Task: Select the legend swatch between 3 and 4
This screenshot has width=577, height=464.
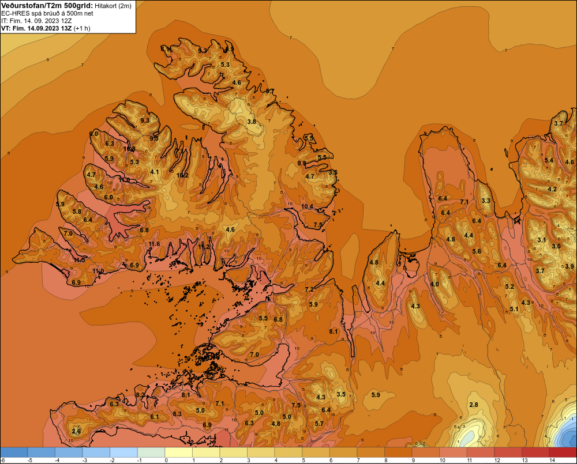Action: point(261,452)
